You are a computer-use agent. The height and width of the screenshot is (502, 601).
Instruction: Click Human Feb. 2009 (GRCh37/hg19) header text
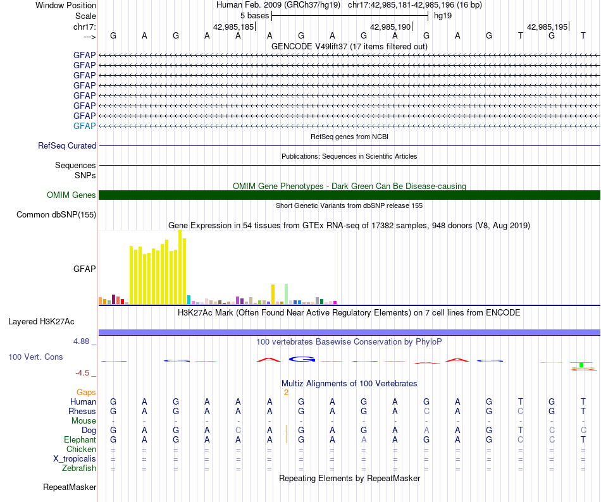click(x=278, y=5)
